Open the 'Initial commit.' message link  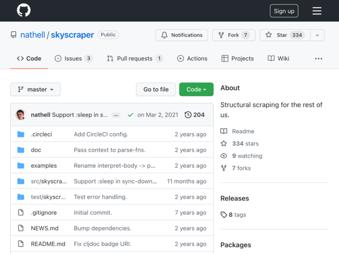click(x=93, y=213)
